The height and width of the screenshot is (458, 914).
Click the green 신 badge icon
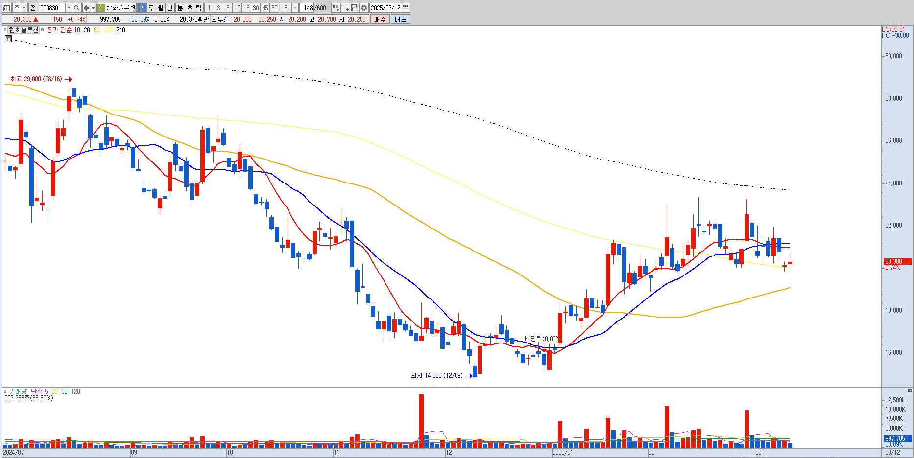tap(101, 8)
